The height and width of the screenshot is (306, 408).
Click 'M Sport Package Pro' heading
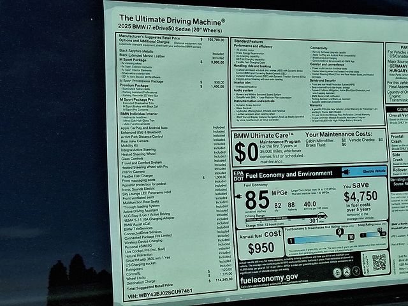coord(136,99)
